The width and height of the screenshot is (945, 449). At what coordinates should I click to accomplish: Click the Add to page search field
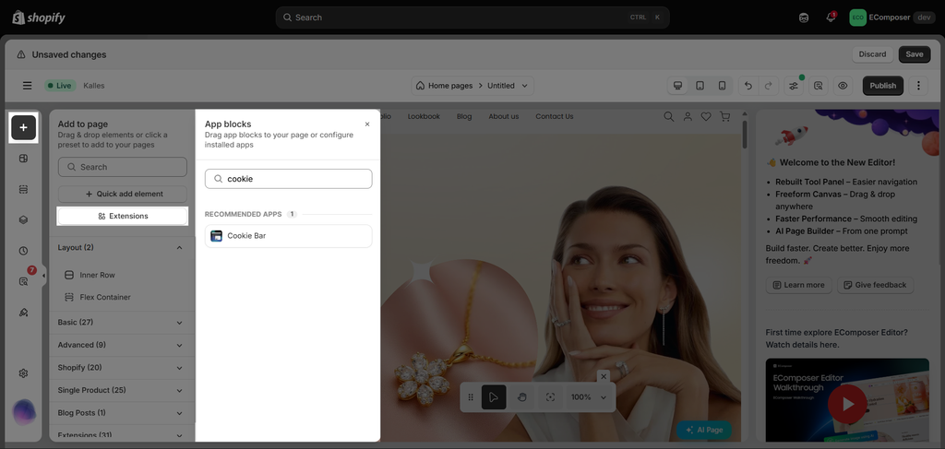[x=123, y=167]
